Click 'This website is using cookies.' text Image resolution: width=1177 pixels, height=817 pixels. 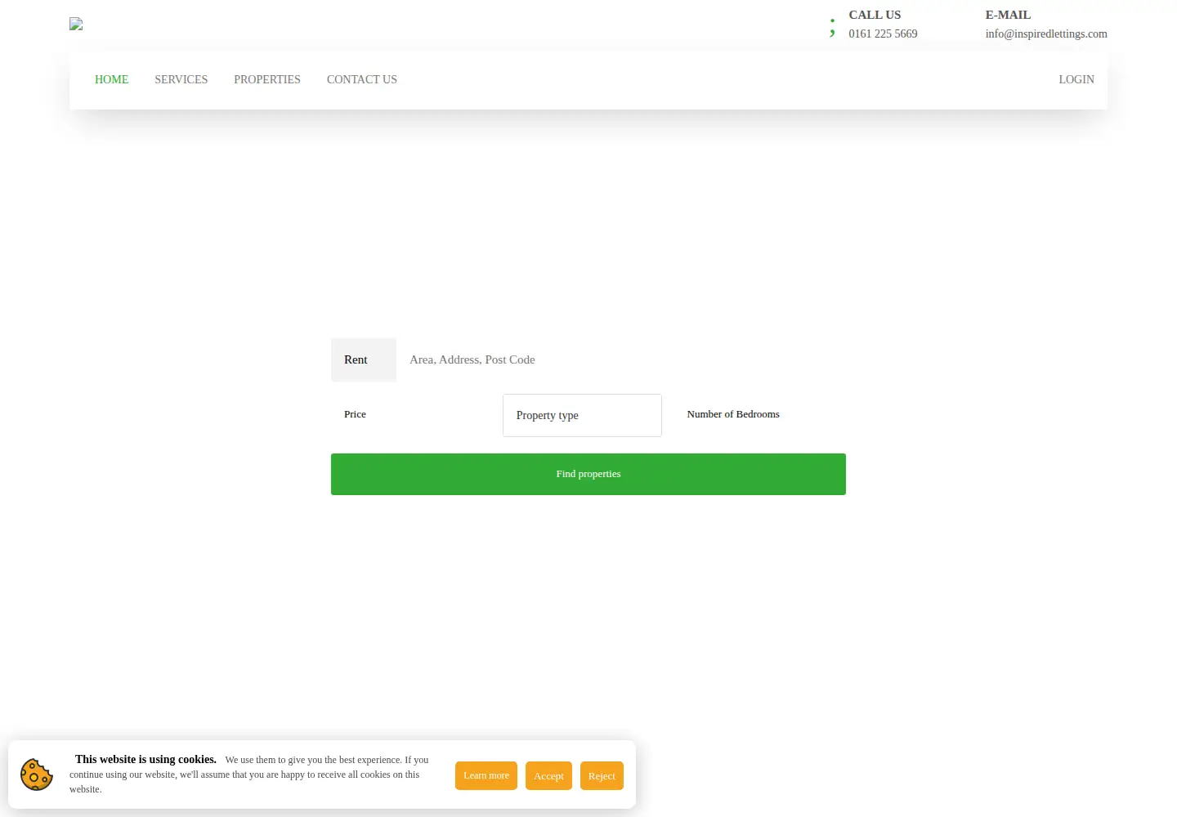pos(145,759)
